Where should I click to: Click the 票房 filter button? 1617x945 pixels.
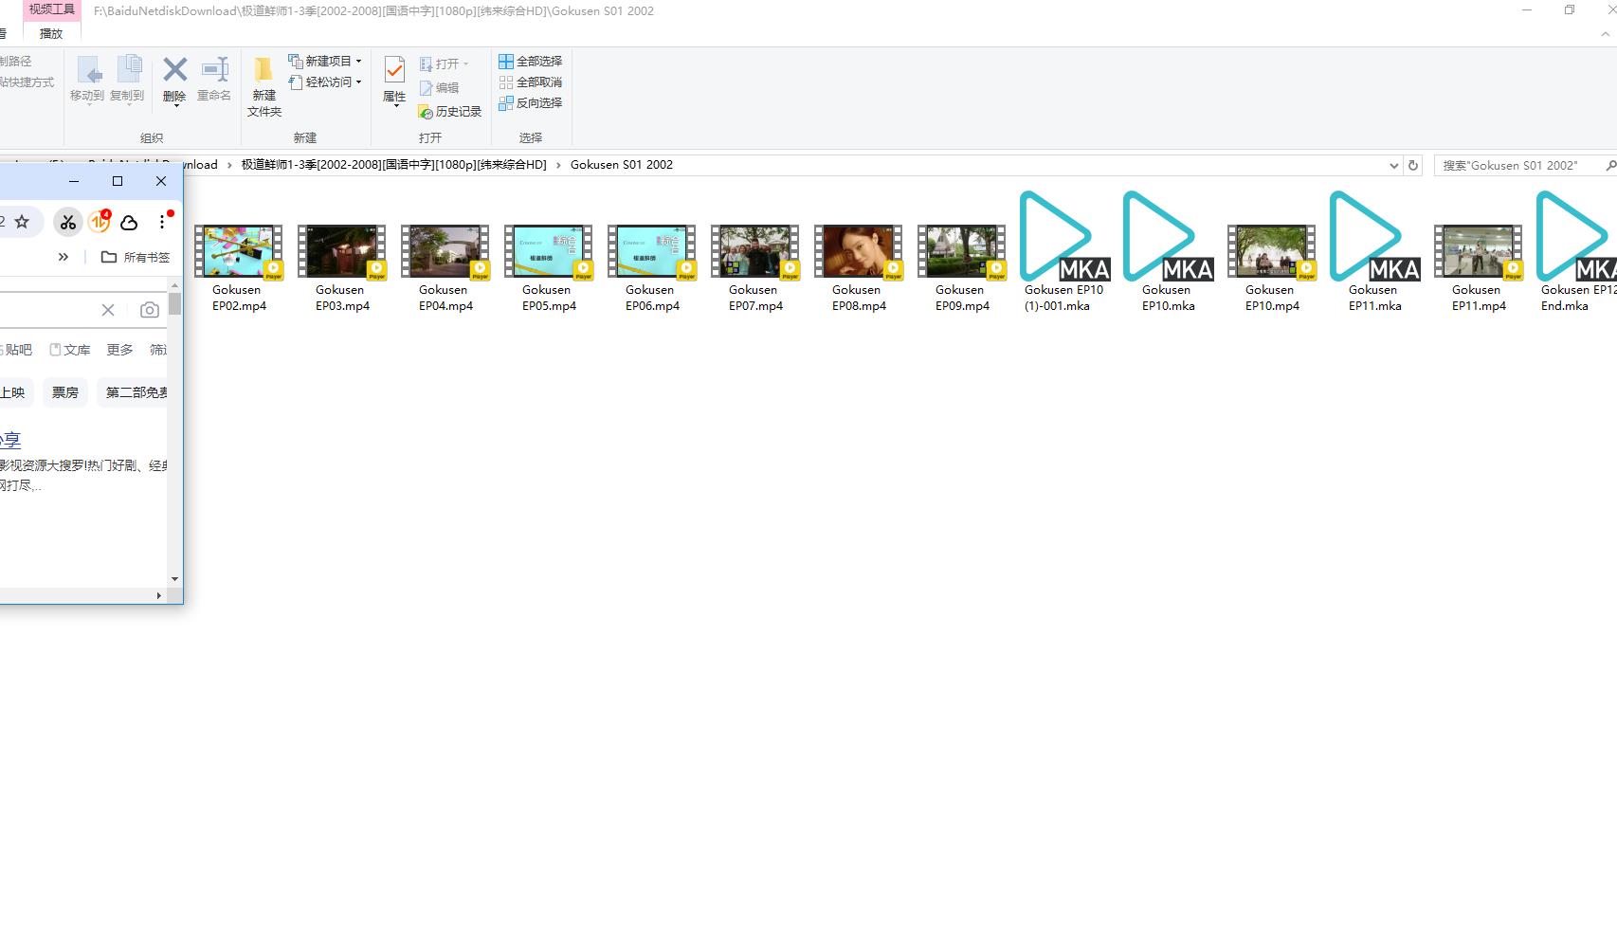[65, 392]
